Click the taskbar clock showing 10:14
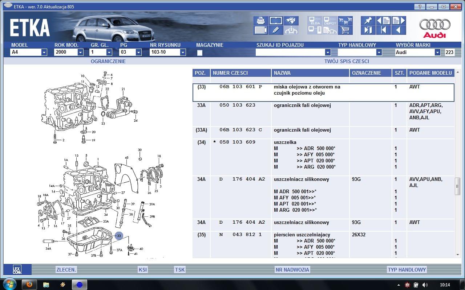The height and width of the screenshot is (290, 465). [x=445, y=285]
